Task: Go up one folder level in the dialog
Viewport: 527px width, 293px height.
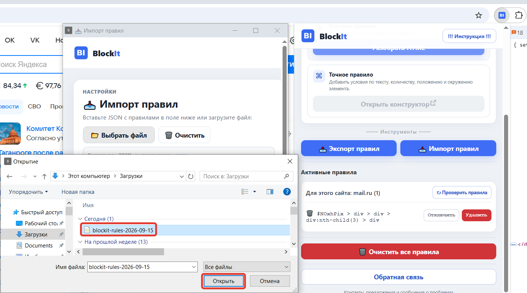Action: 44,176
